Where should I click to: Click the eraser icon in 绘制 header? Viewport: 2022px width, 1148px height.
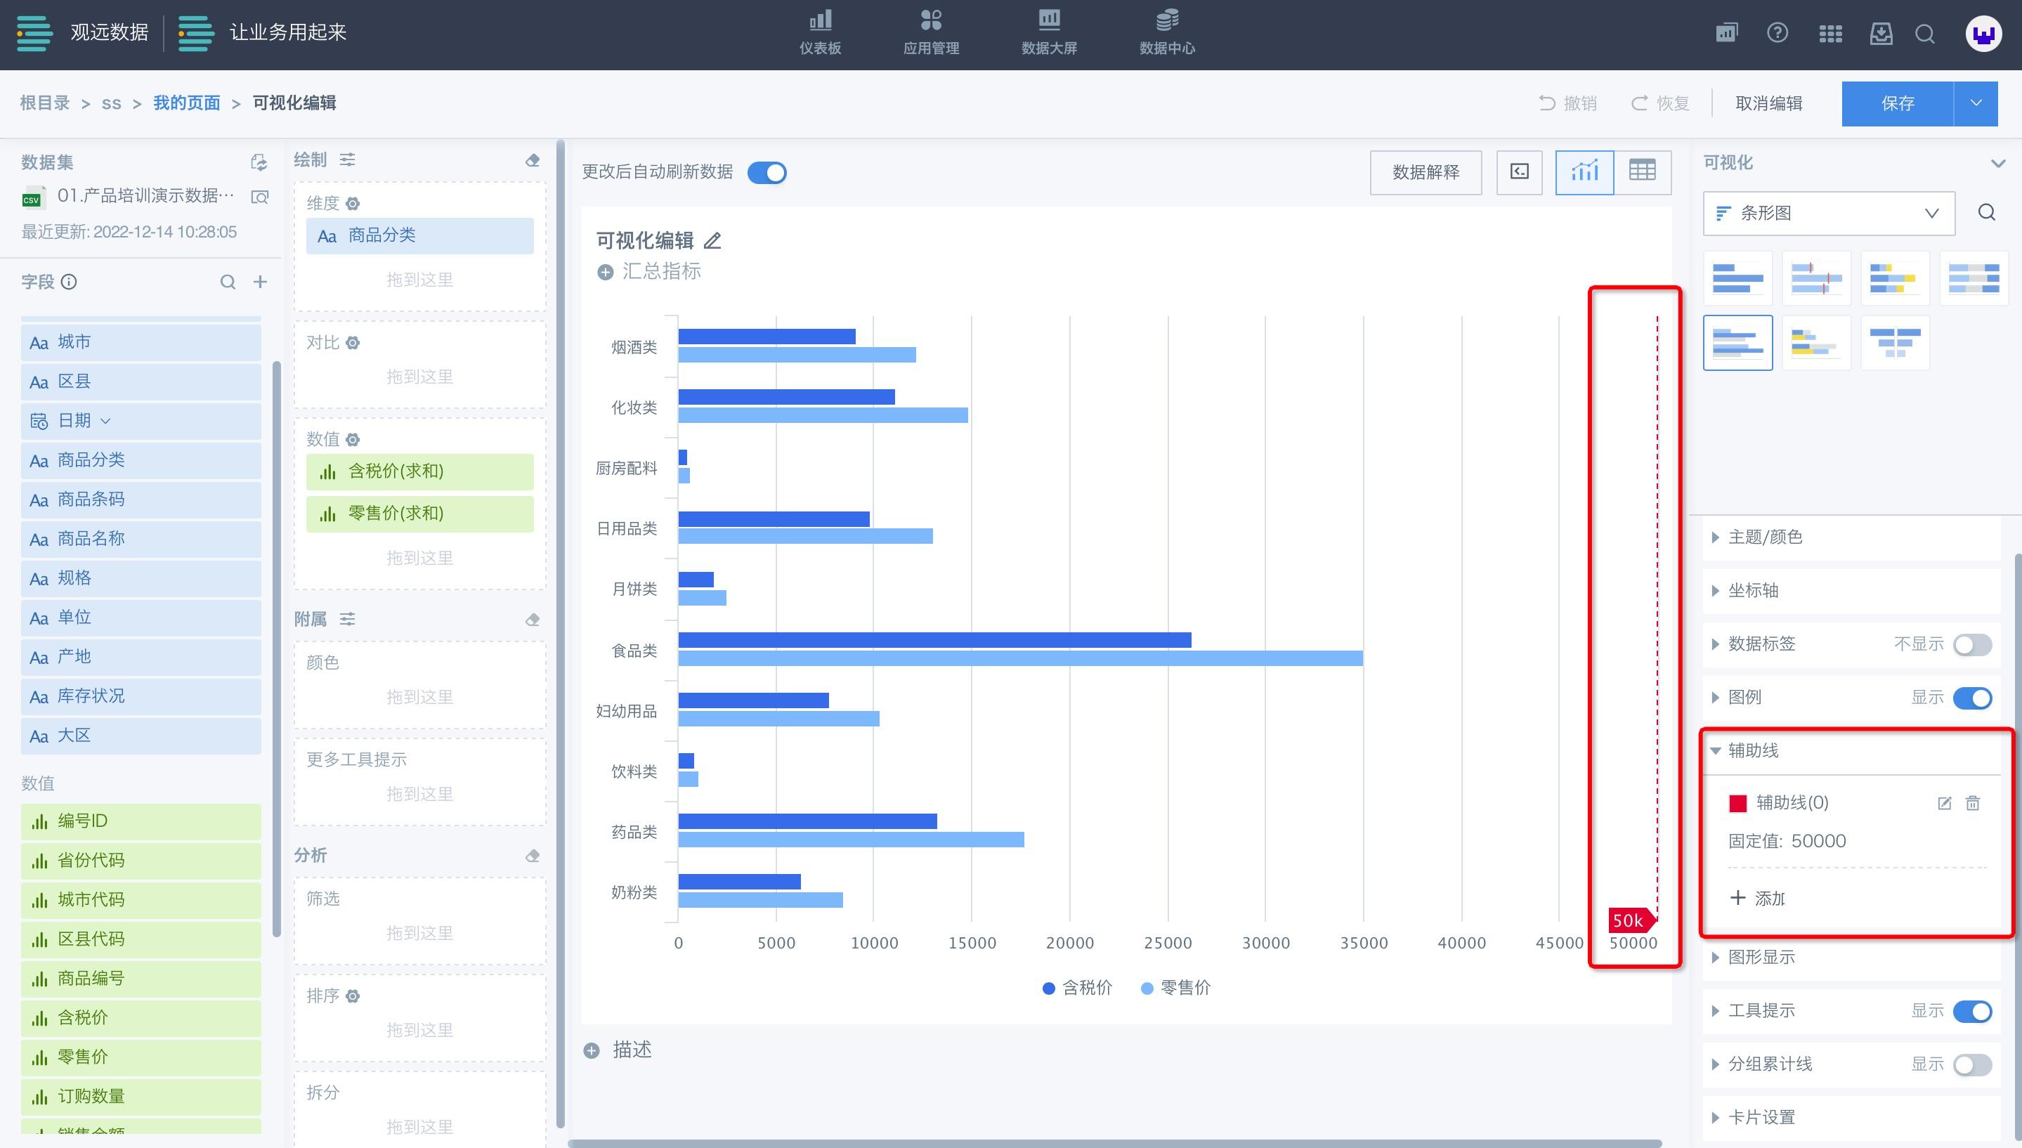pyautogui.click(x=533, y=161)
